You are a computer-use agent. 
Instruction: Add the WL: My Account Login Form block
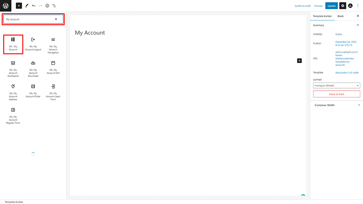53,92
